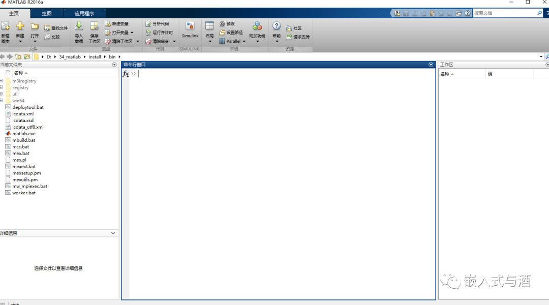Open the 新建 (New) plus button
The height and width of the screenshot is (305, 549).
tap(20, 26)
